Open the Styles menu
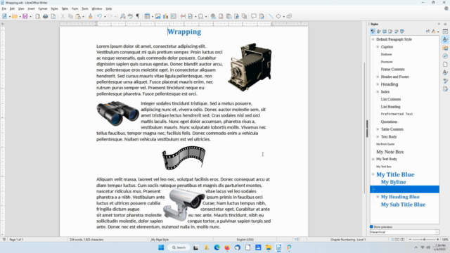This screenshot has height=253, width=450. click(x=54, y=8)
